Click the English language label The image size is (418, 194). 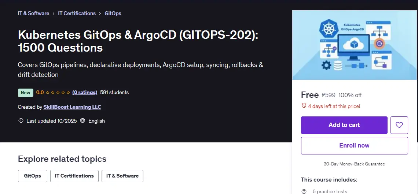click(96, 121)
